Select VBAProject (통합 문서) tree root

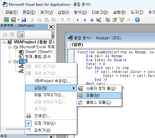pyautogui.click(x=34, y=42)
